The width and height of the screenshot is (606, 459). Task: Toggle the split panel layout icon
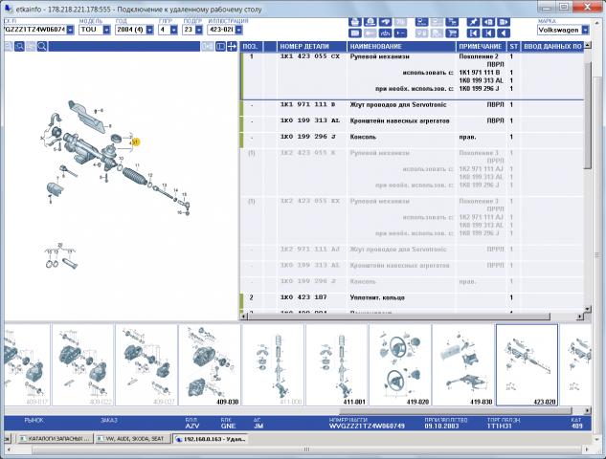[220, 47]
